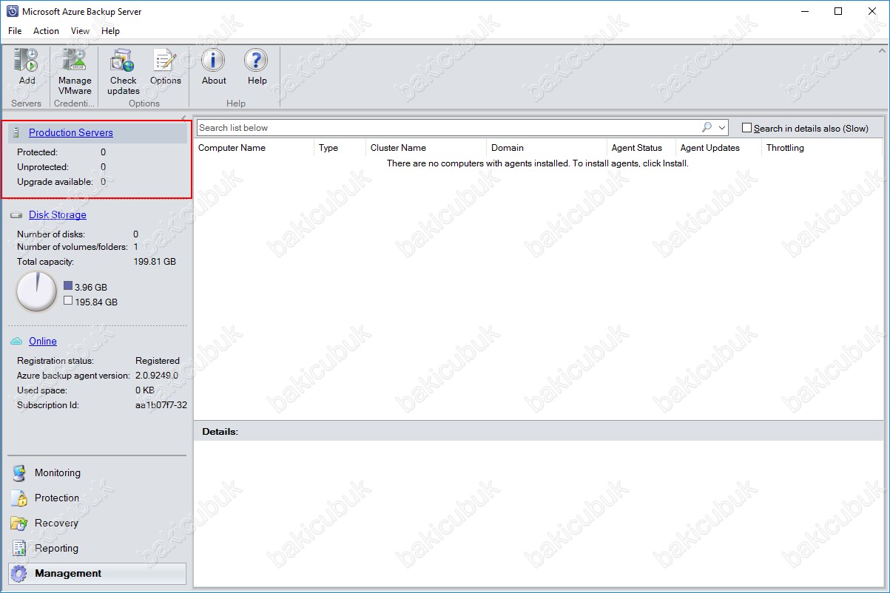Viewport: 890px width, 593px height.
Task: Click the Protected count label
Action: [37, 152]
